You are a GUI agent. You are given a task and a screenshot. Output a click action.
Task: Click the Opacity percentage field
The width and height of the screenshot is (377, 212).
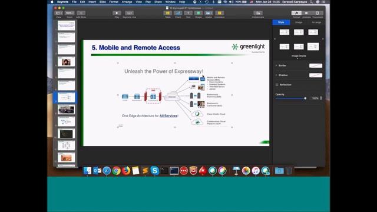coord(315,98)
